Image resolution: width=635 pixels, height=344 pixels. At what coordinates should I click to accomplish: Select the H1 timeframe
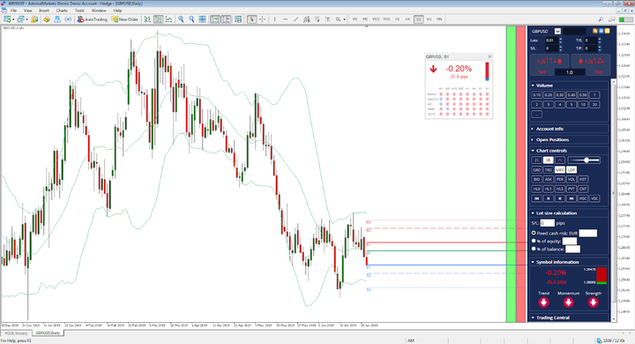[397, 19]
